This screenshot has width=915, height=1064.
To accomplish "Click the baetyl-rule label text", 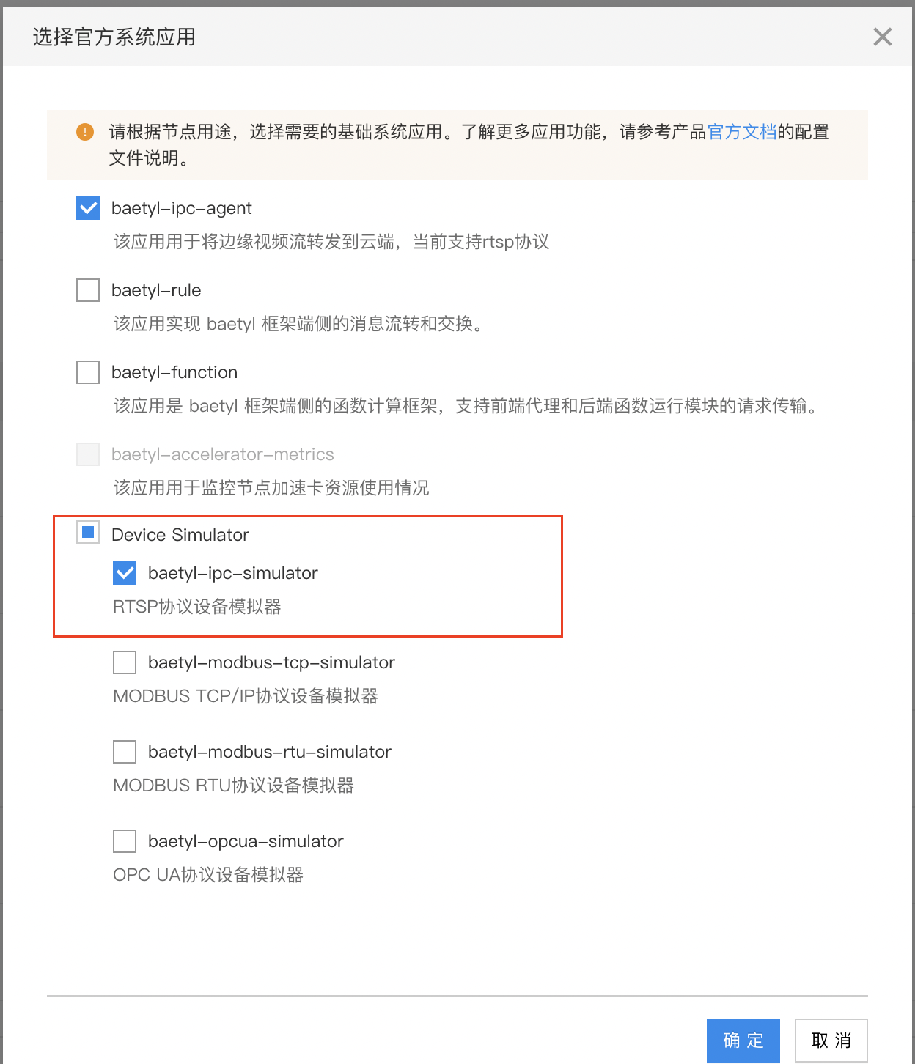I will tap(156, 290).
